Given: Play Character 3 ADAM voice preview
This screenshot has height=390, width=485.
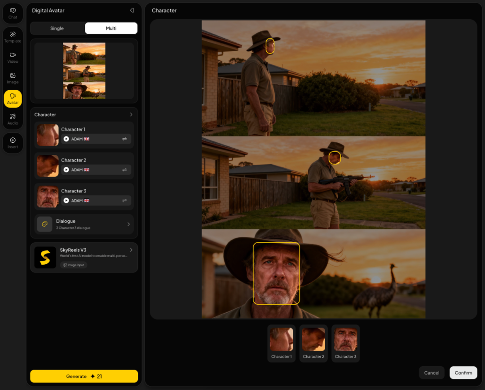Looking at the screenshot, I should coord(66,201).
